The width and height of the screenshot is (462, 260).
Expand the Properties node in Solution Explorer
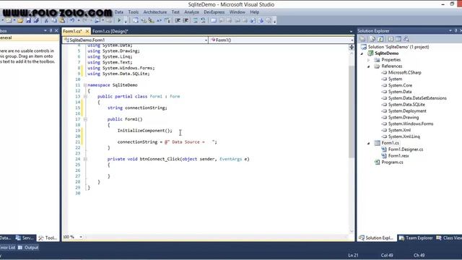coord(369,60)
